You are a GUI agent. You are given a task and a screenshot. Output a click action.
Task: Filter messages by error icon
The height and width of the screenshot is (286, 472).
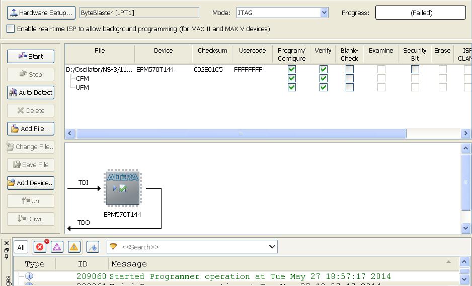click(40, 247)
